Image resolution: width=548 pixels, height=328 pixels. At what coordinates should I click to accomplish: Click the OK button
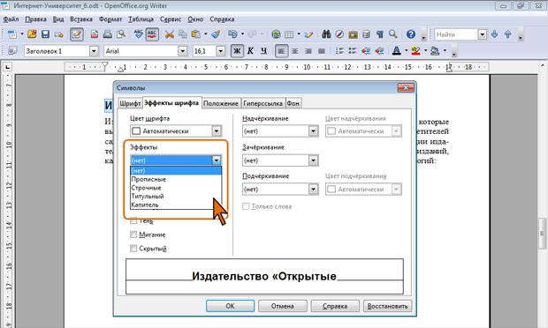pos(230,306)
